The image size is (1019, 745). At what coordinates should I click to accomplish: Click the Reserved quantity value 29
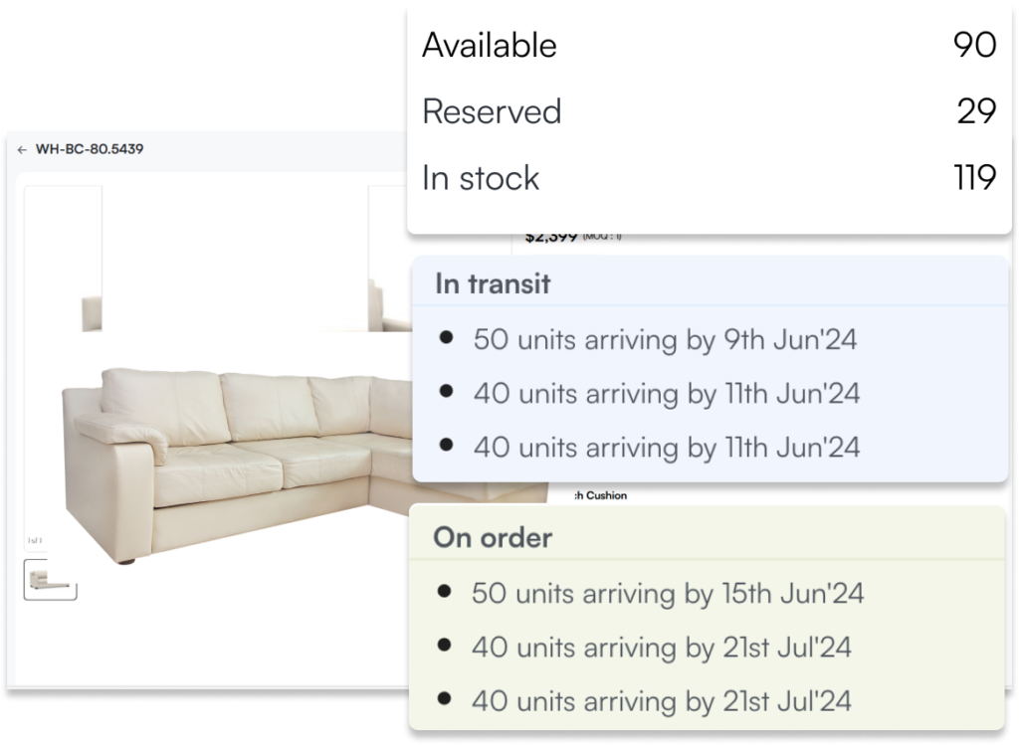pyautogui.click(x=976, y=111)
